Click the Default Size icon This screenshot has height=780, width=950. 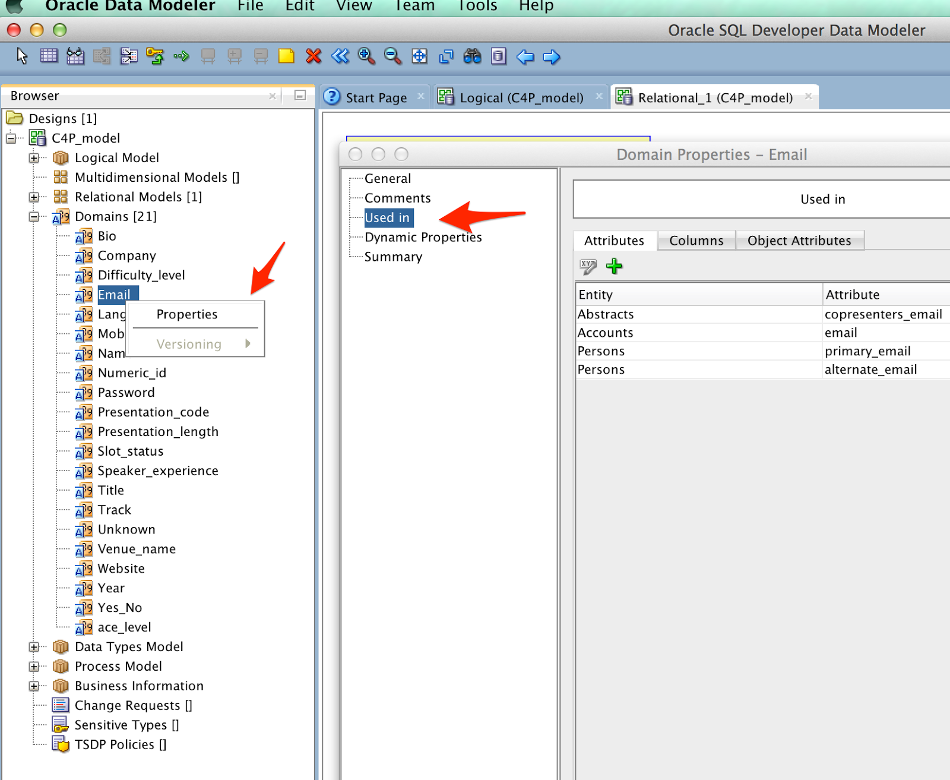click(x=446, y=56)
